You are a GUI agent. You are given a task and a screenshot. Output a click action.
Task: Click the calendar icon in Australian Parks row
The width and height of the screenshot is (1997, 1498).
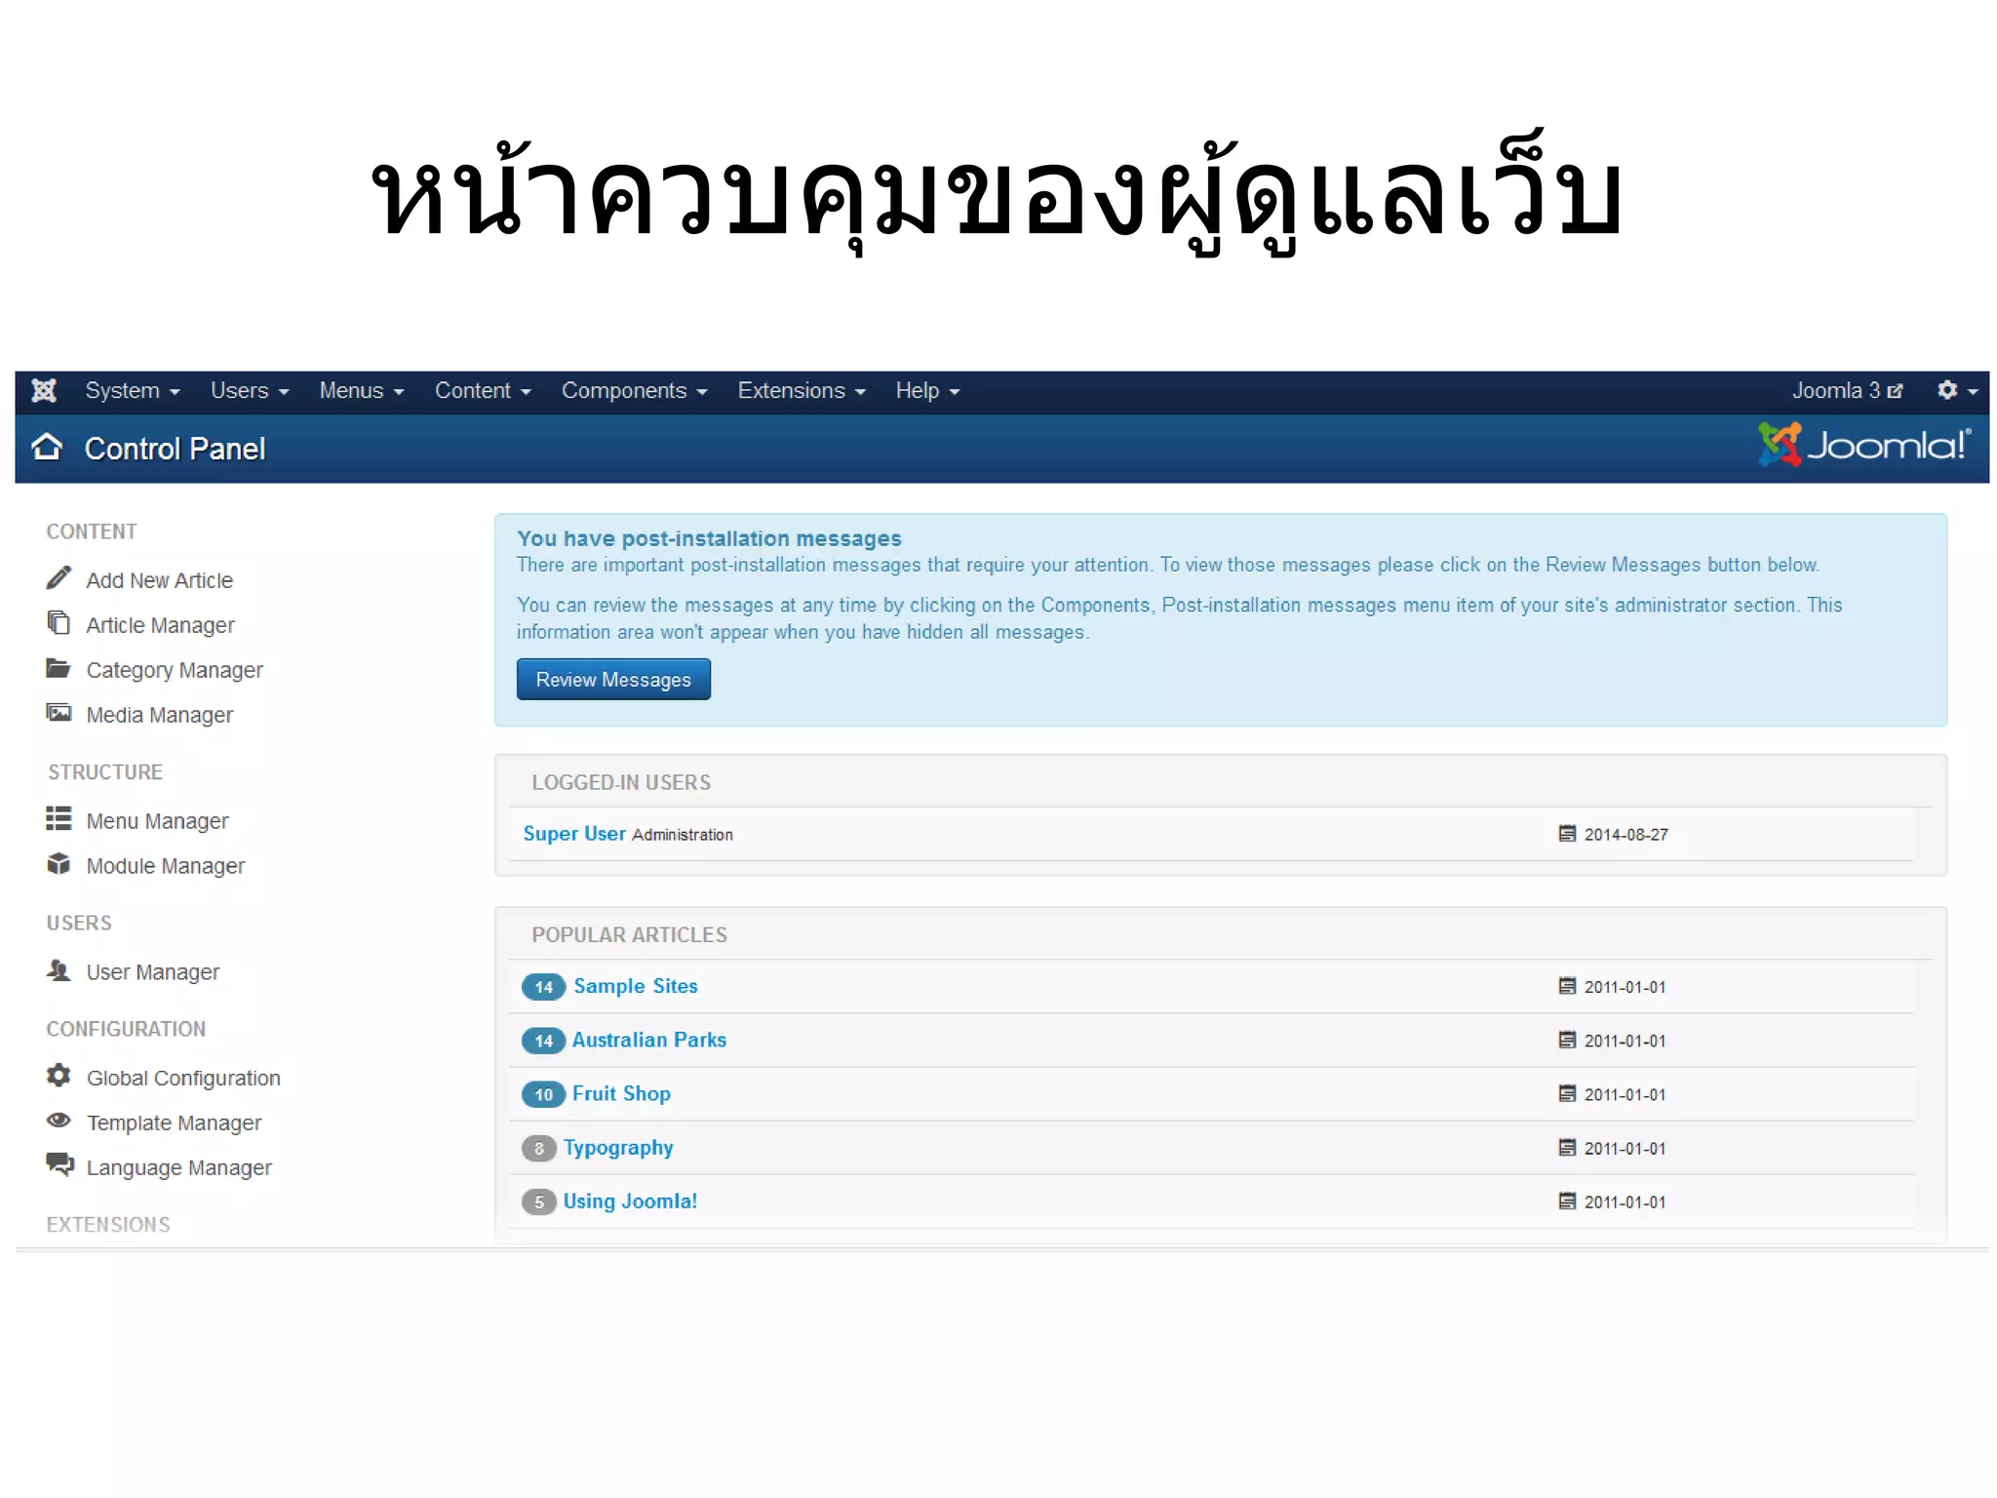pyautogui.click(x=1567, y=1040)
